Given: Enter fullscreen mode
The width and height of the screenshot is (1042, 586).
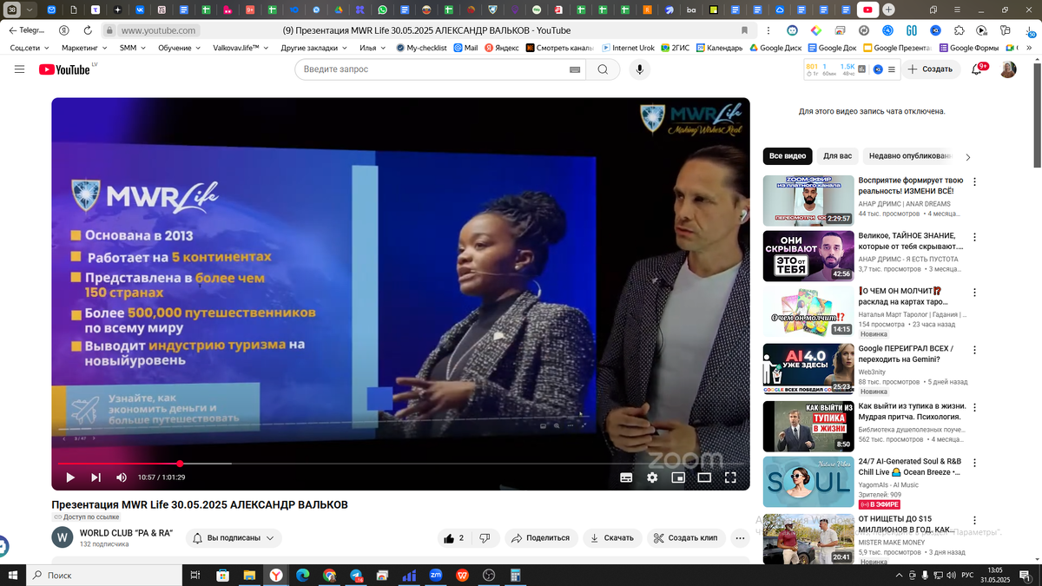Looking at the screenshot, I should [730, 477].
